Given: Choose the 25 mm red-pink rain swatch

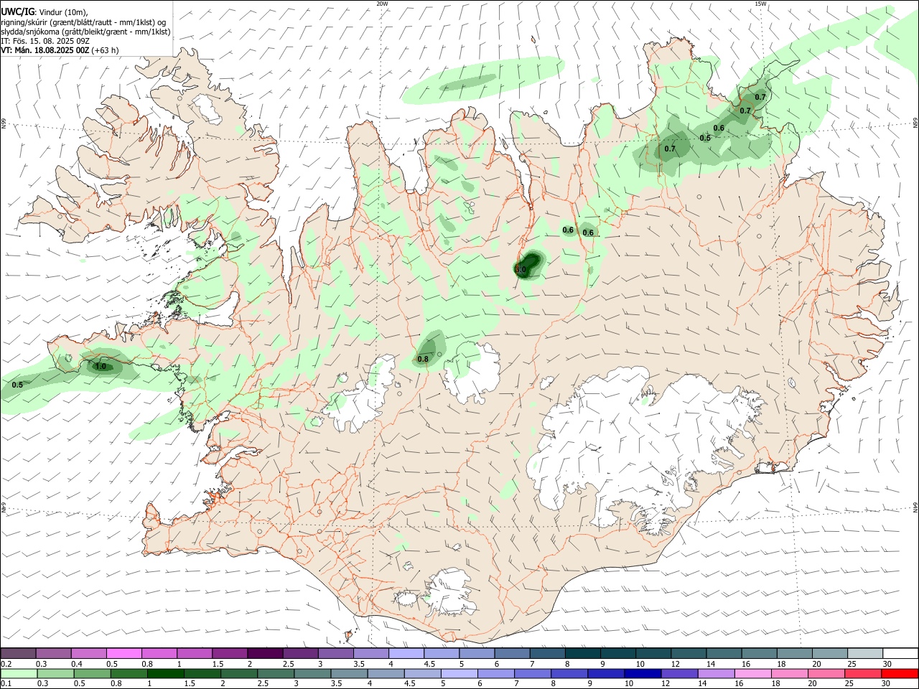Looking at the screenshot, I should point(863,673).
